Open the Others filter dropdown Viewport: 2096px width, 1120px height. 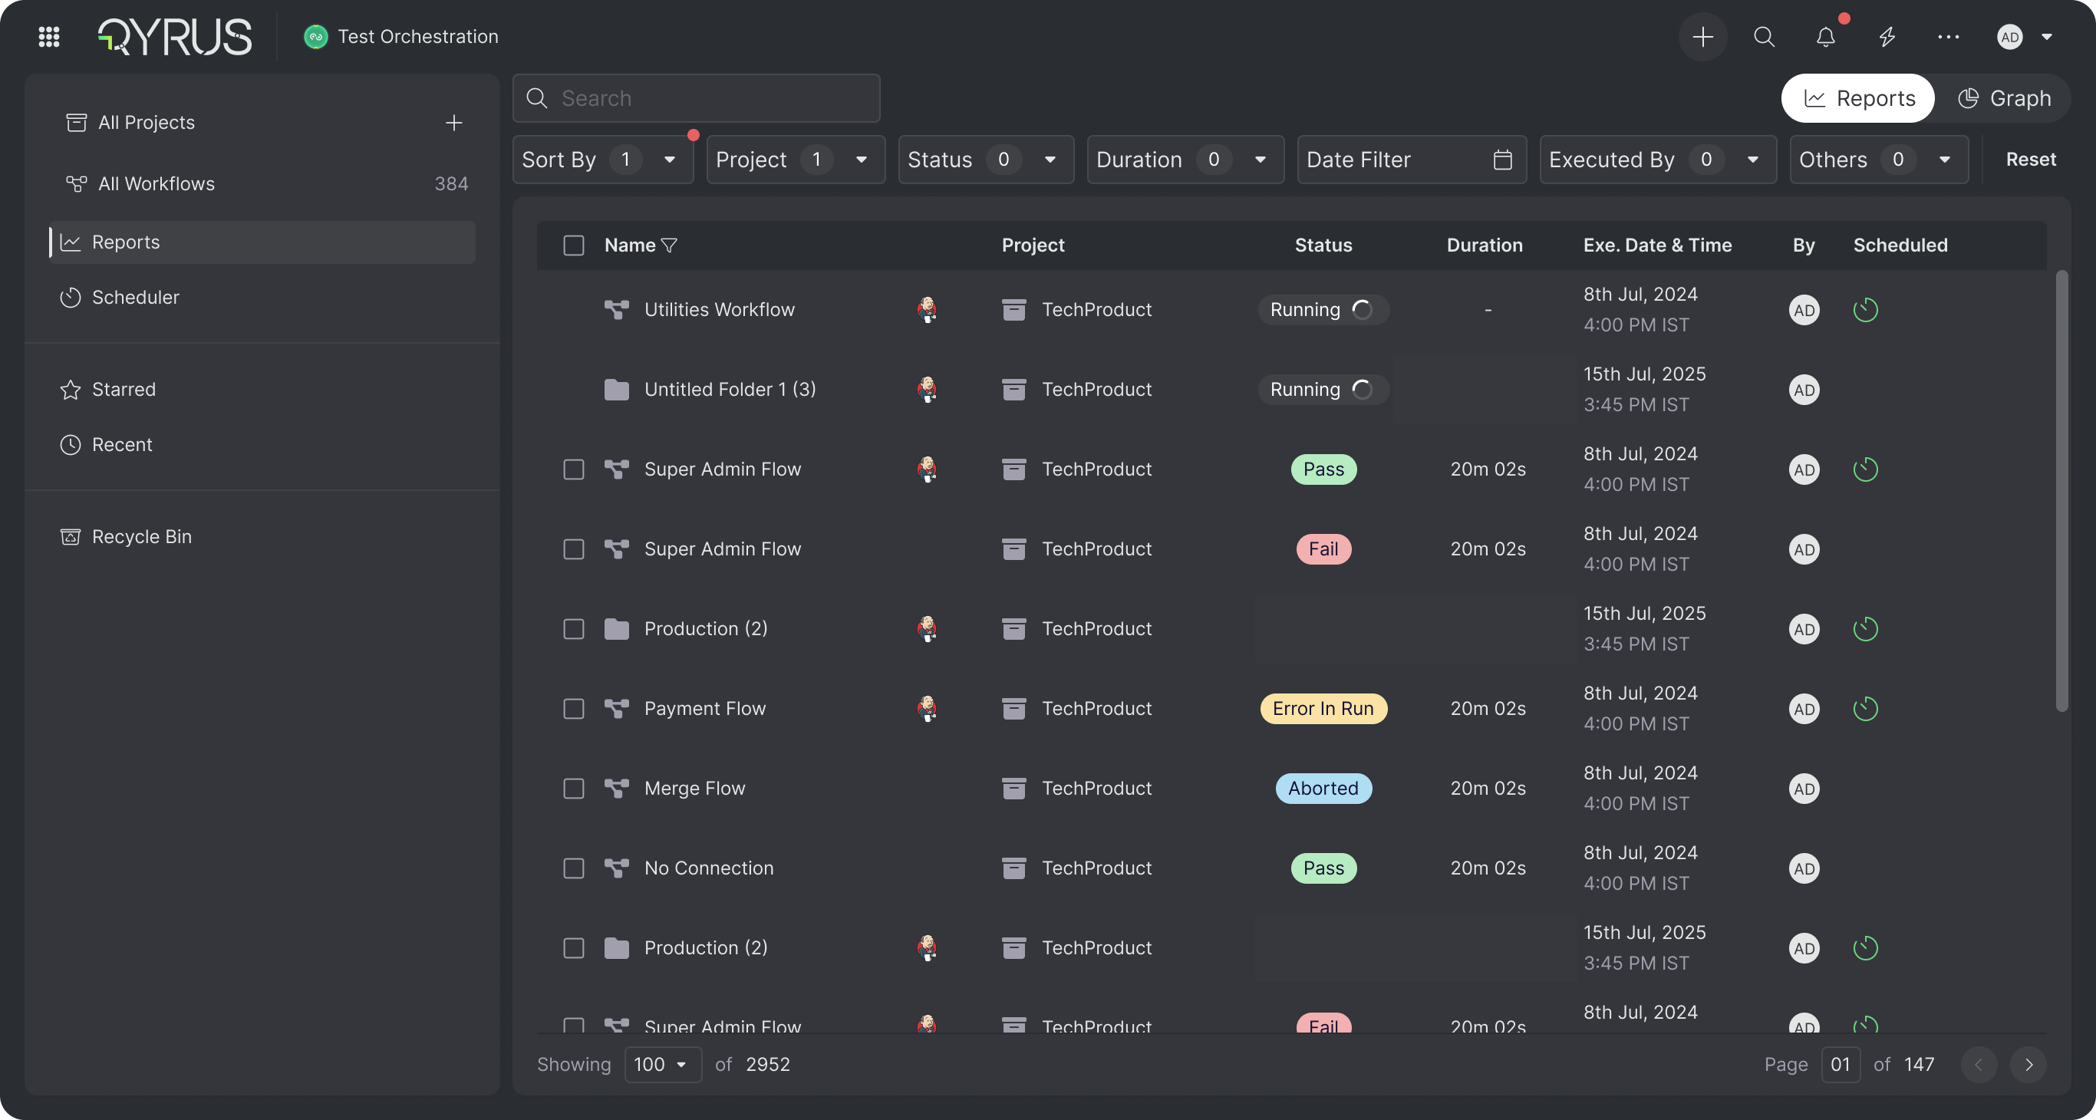point(1878,160)
